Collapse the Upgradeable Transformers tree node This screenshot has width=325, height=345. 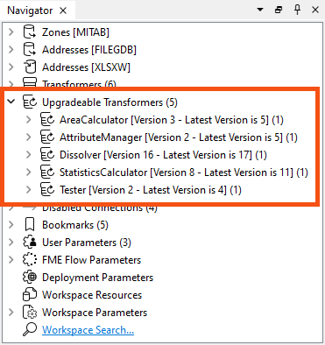point(11,102)
